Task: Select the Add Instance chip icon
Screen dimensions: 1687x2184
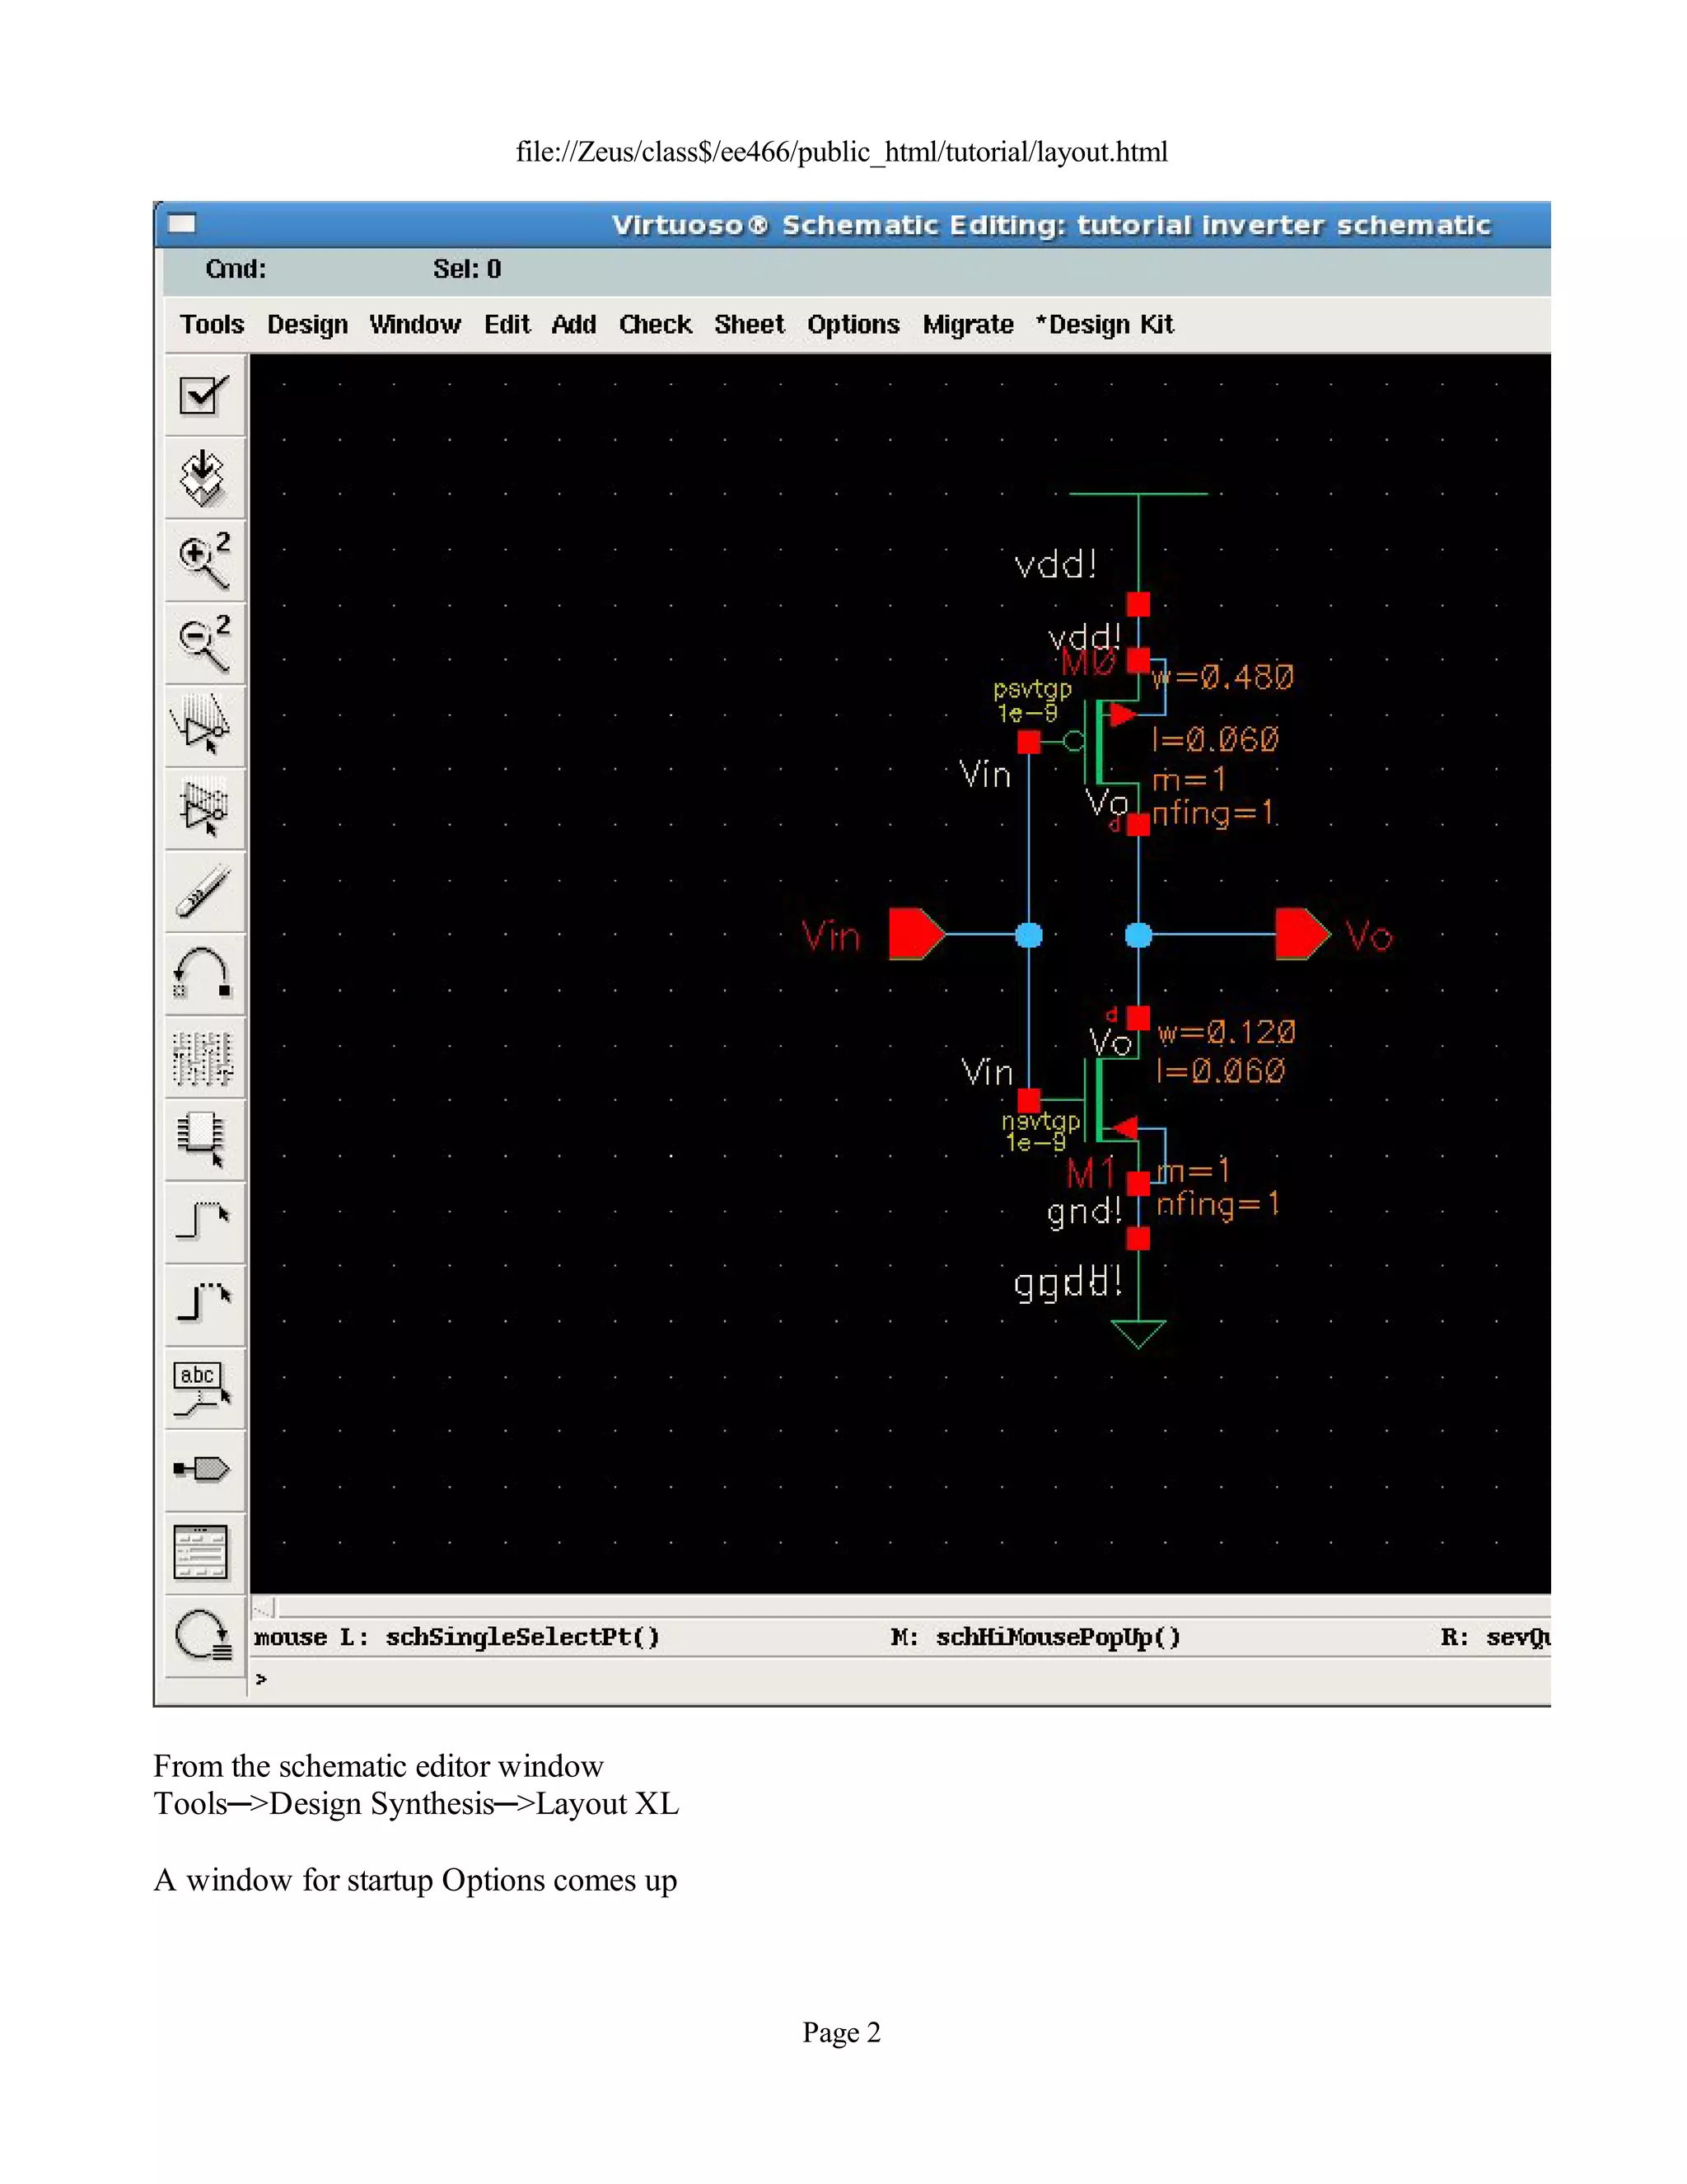Action: tap(204, 1139)
